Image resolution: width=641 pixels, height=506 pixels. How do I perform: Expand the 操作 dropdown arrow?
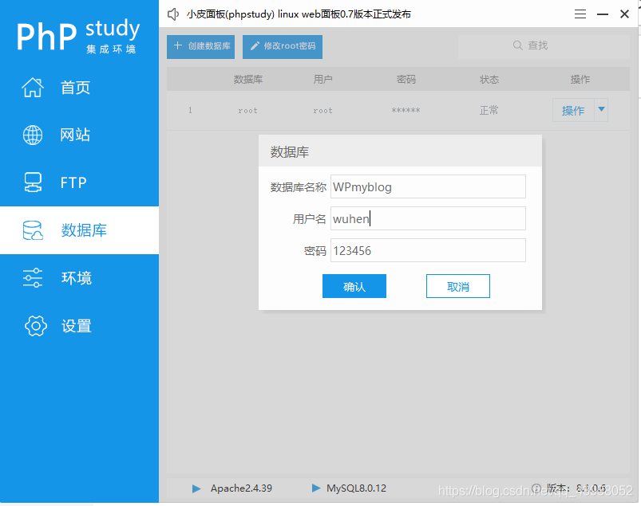click(x=601, y=109)
